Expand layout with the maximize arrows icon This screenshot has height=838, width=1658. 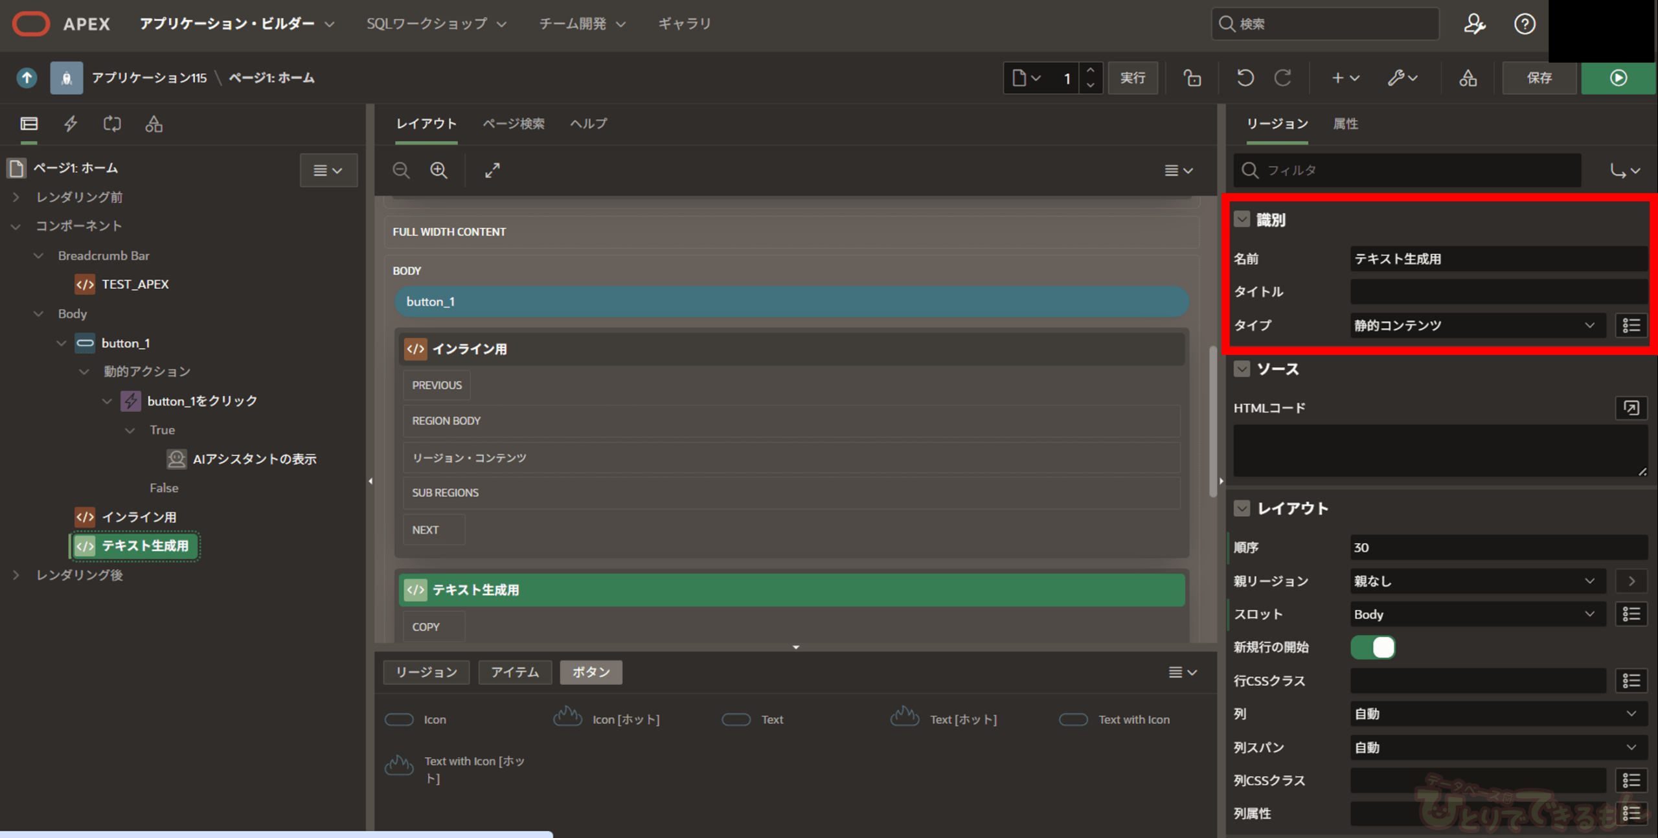[492, 170]
